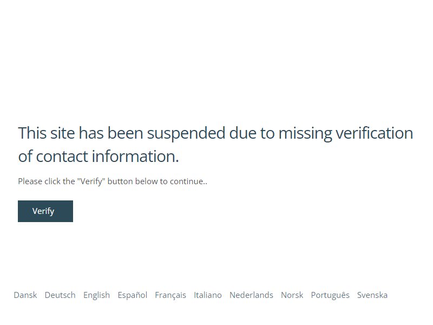The width and height of the screenshot is (433, 325).
Task: Pick the Nederlands language option
Action: (251, 295)
